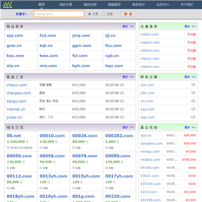Select the 定制 radio option
Image resolution: width=202 pixels, height=202 pixels.
(x=104, y=14)
